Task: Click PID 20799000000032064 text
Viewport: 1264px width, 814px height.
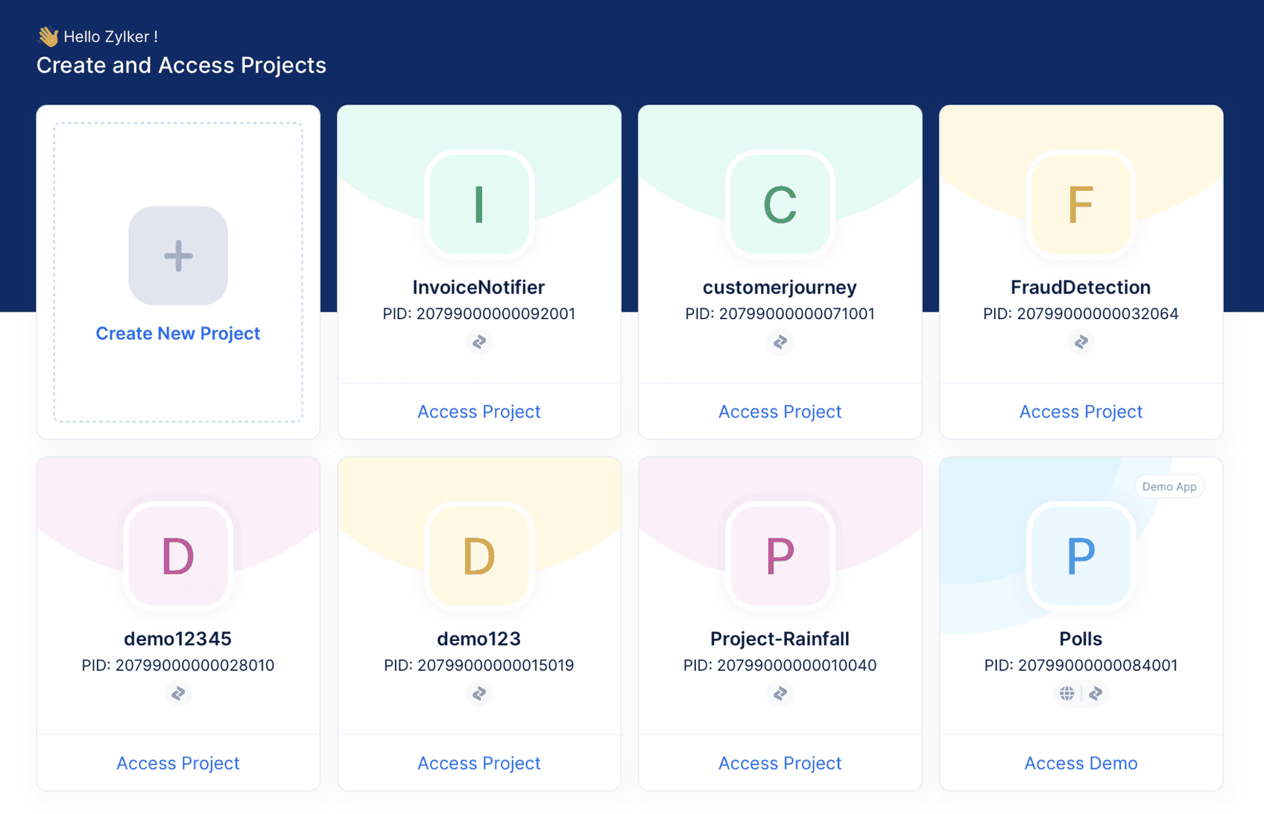Action: tap(1081, 314)
